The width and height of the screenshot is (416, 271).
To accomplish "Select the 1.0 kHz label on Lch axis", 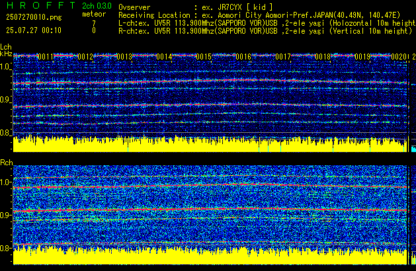I will (5, 67).
